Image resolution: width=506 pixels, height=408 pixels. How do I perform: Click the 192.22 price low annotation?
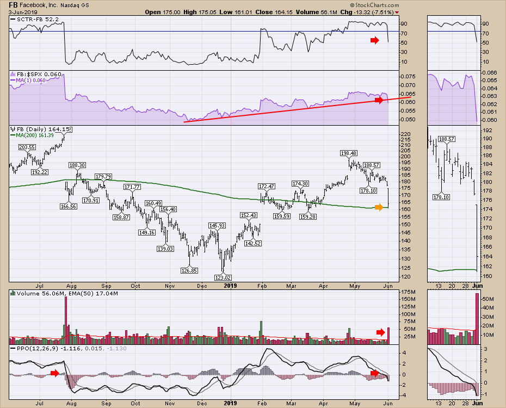coord(40,172)
